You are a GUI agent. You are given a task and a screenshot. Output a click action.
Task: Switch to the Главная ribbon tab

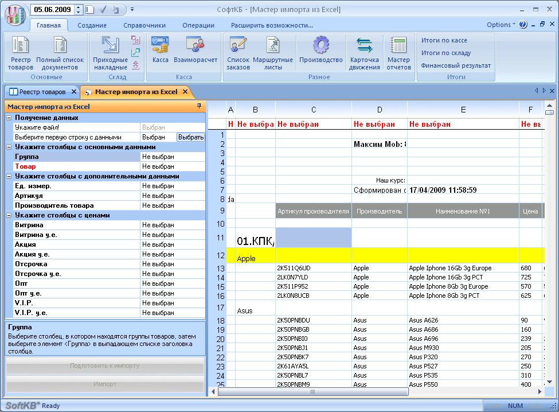49,25
